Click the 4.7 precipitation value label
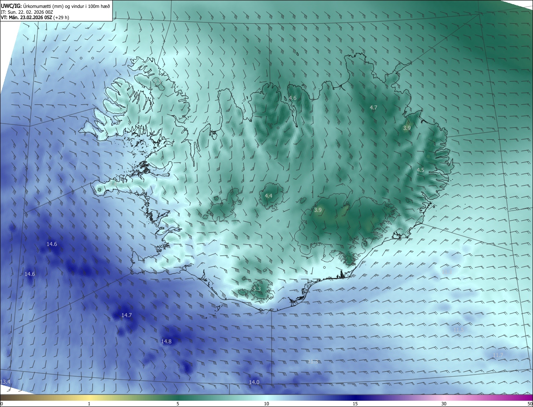Viewport: 533px width, 407px height. click(374, 108)
